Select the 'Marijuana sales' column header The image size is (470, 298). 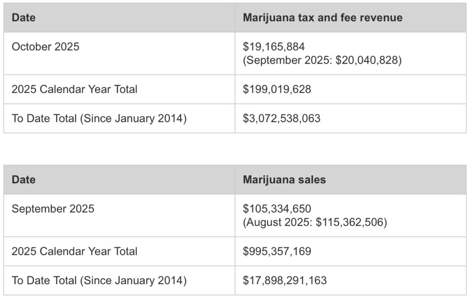pos(284,180)
